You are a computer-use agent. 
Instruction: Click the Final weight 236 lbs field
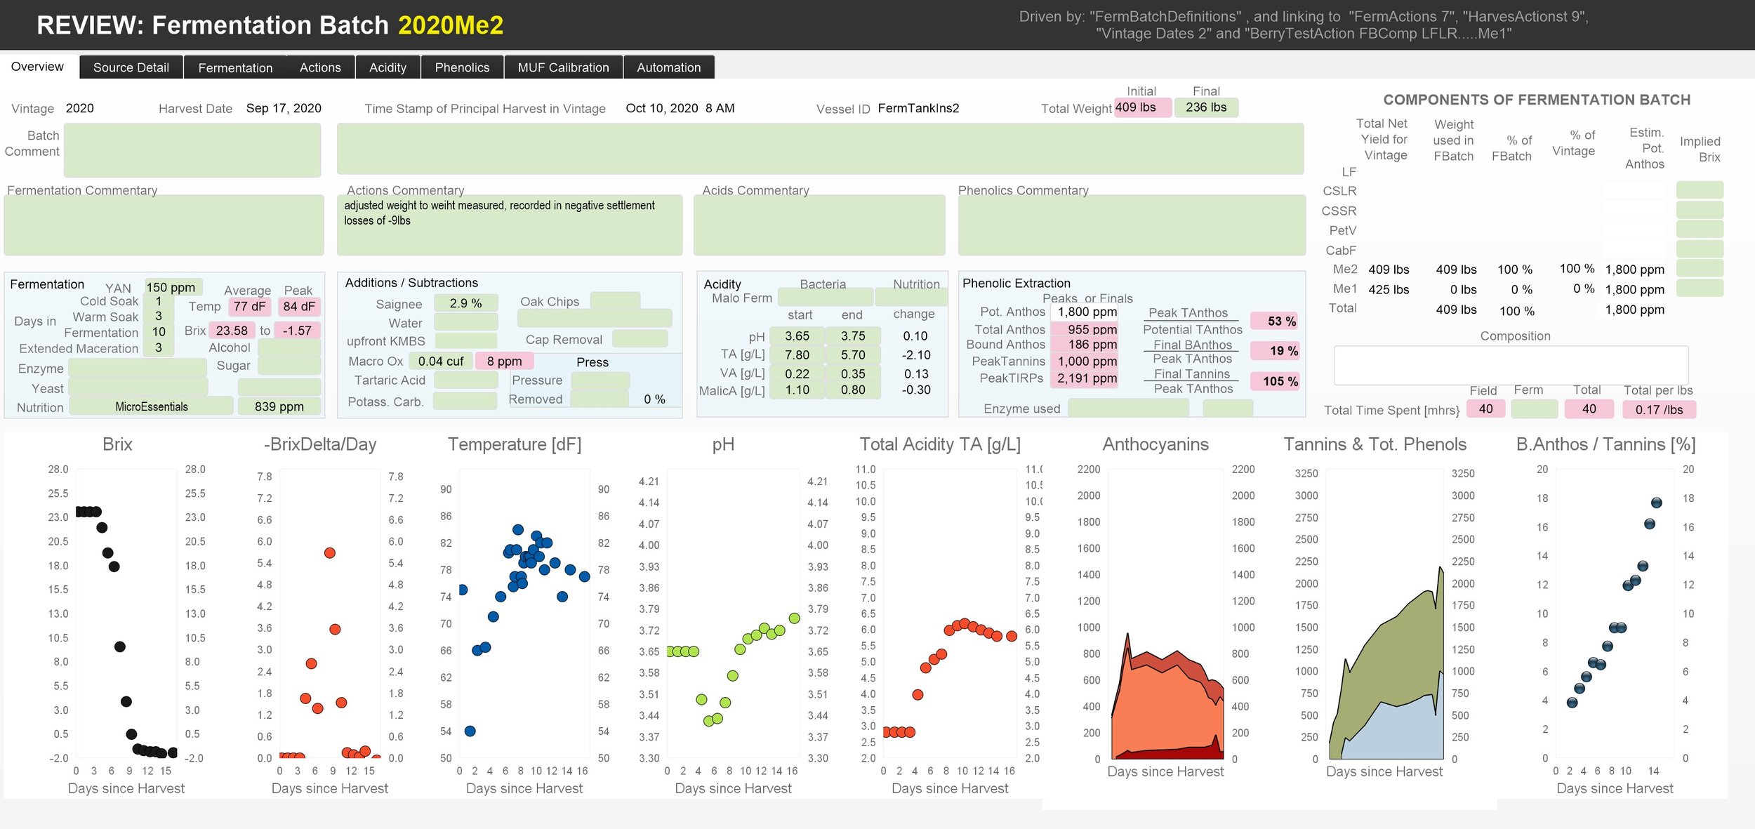(1206, 107)
